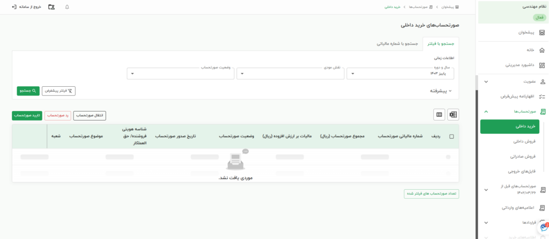Expand the پیشرفته advanced filters section
The height and width of the screenshot is (239, 549).
(441, 91)
